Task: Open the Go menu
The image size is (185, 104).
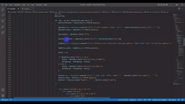Action: [28, 5]
